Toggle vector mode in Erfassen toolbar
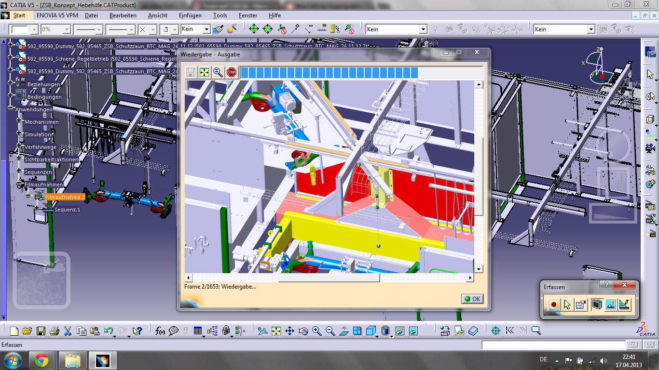The height and width of the screenshot is (370, 659). coord(624,304)
